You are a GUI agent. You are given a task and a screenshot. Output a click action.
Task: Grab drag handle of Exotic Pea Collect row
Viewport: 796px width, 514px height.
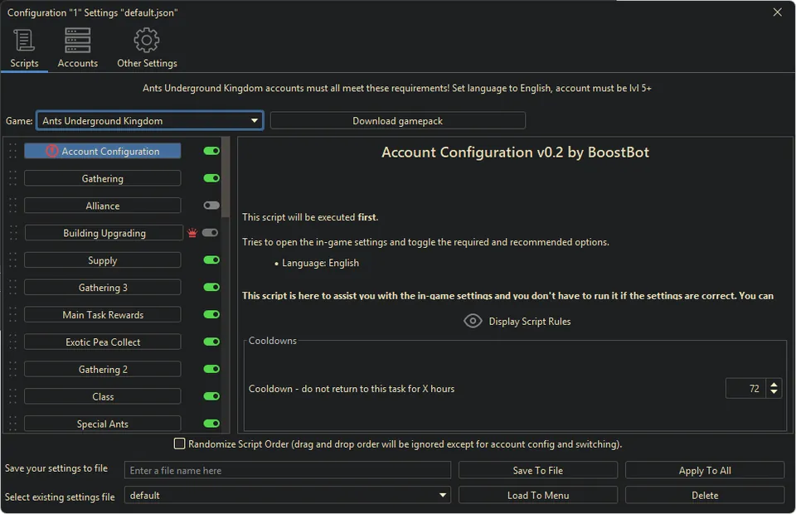pyautogui.click(x=12, y=342)
